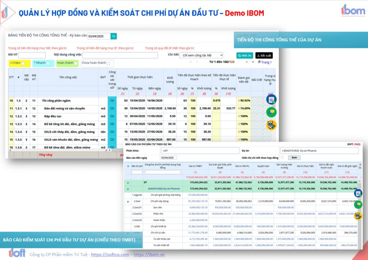Click the blue clipboard floating icon in progress table

point(271,99)
